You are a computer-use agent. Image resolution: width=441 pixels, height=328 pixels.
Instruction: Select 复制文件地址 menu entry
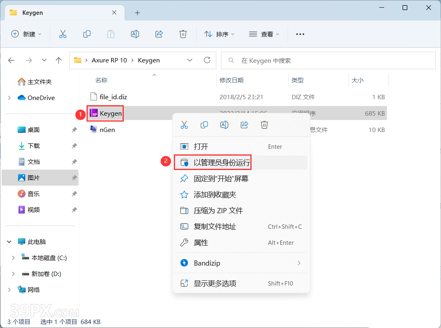(x=241, y=227)
